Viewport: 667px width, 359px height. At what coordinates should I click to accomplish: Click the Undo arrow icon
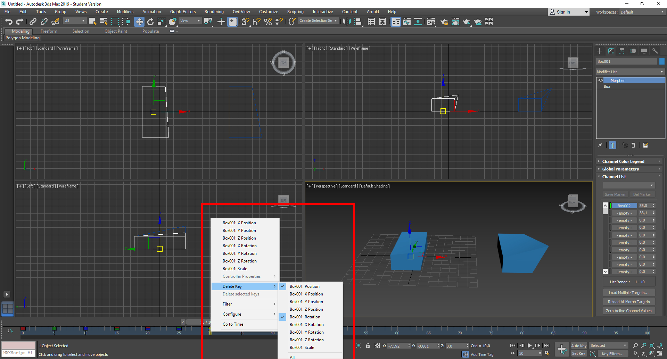[8, 22]
